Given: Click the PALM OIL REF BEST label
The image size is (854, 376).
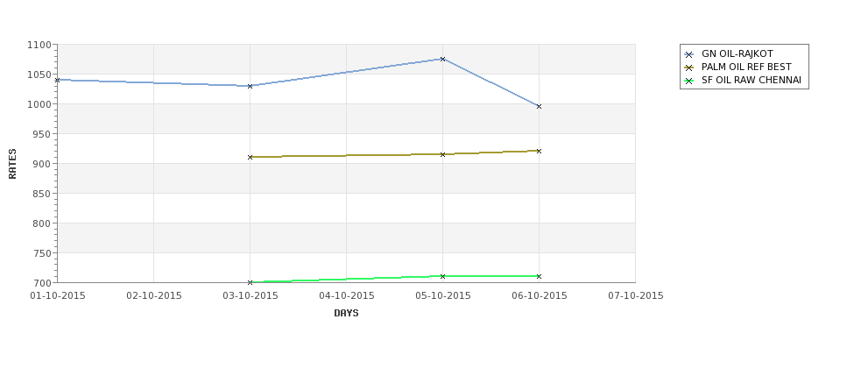Looking at the screenshot, I should point(746,67).
